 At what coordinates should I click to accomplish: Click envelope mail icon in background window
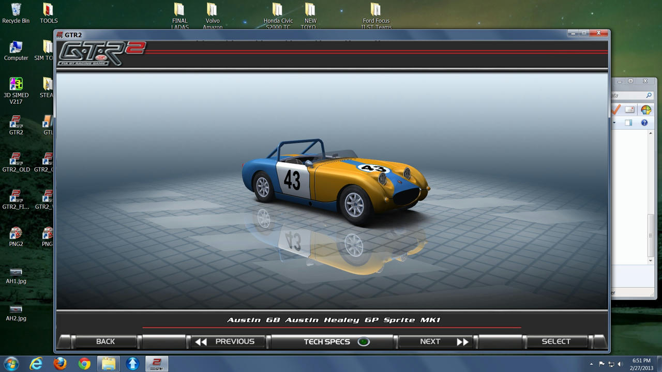629,110
